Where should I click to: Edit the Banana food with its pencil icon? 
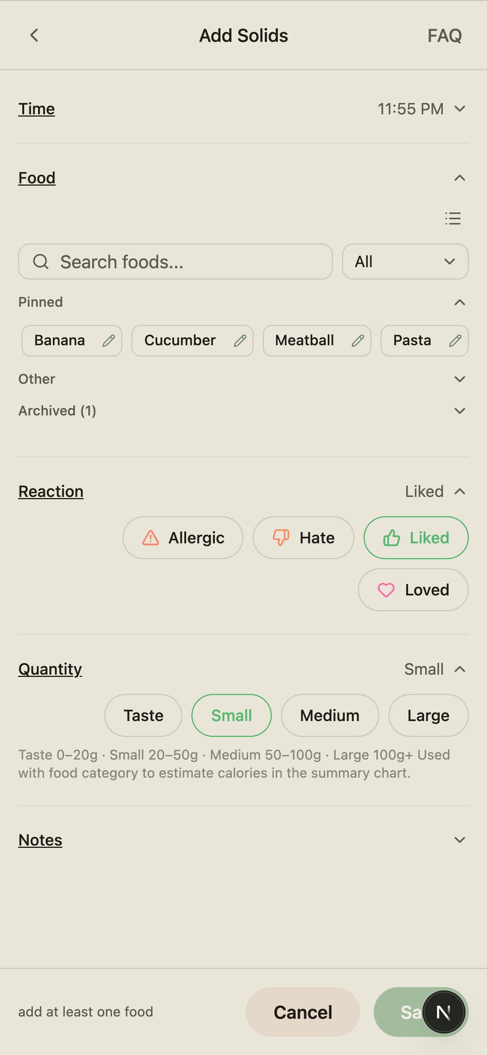click(109, 340)
